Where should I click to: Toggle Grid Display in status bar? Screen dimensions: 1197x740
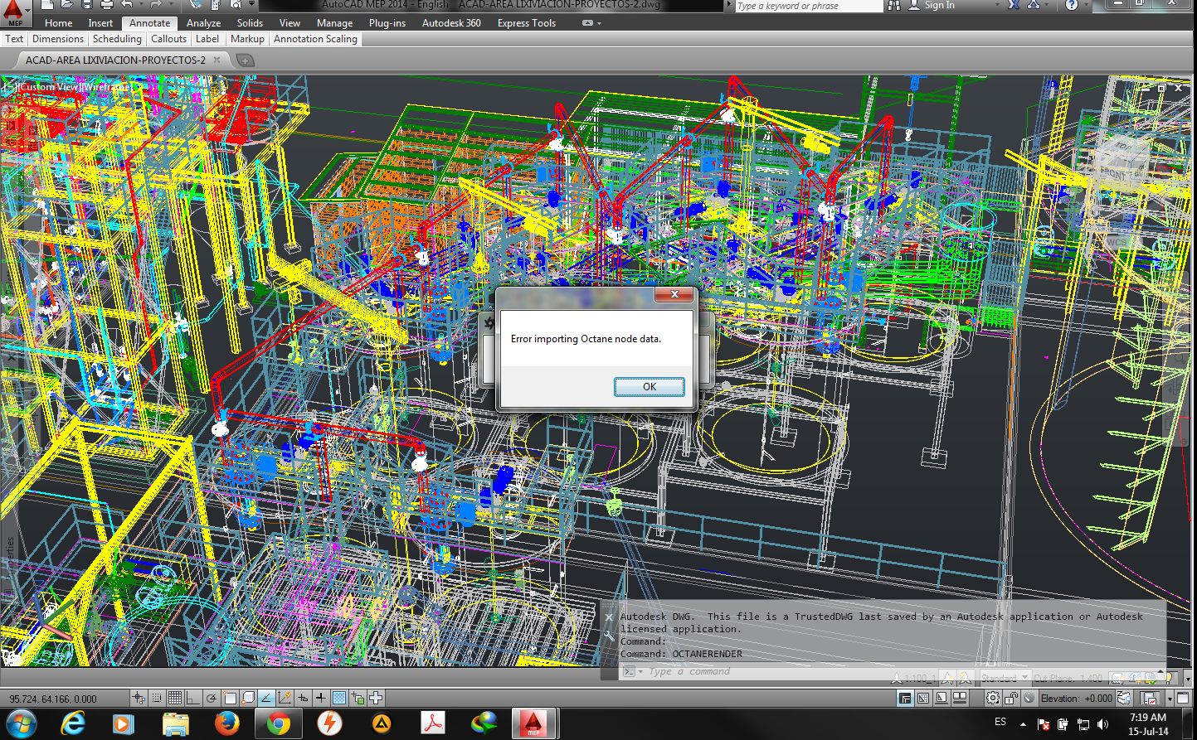(174, 699)
